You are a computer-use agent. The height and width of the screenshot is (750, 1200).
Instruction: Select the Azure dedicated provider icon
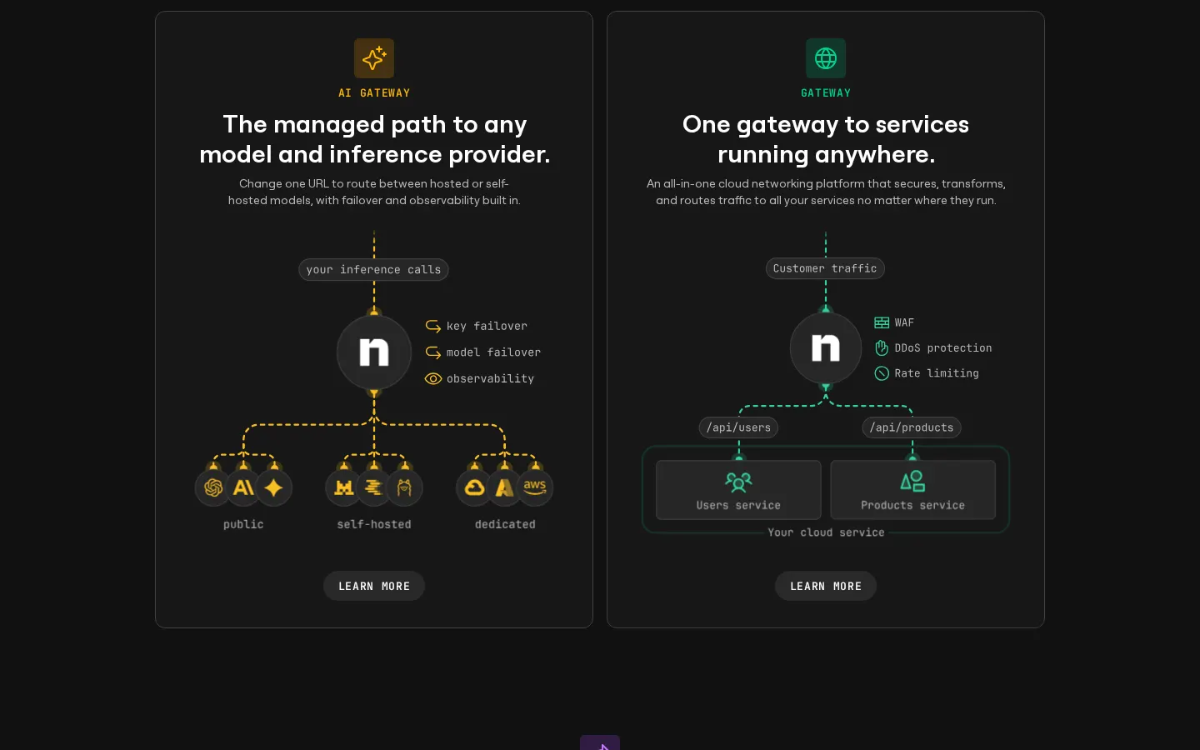pyautogui.click(x=505, y=487)
